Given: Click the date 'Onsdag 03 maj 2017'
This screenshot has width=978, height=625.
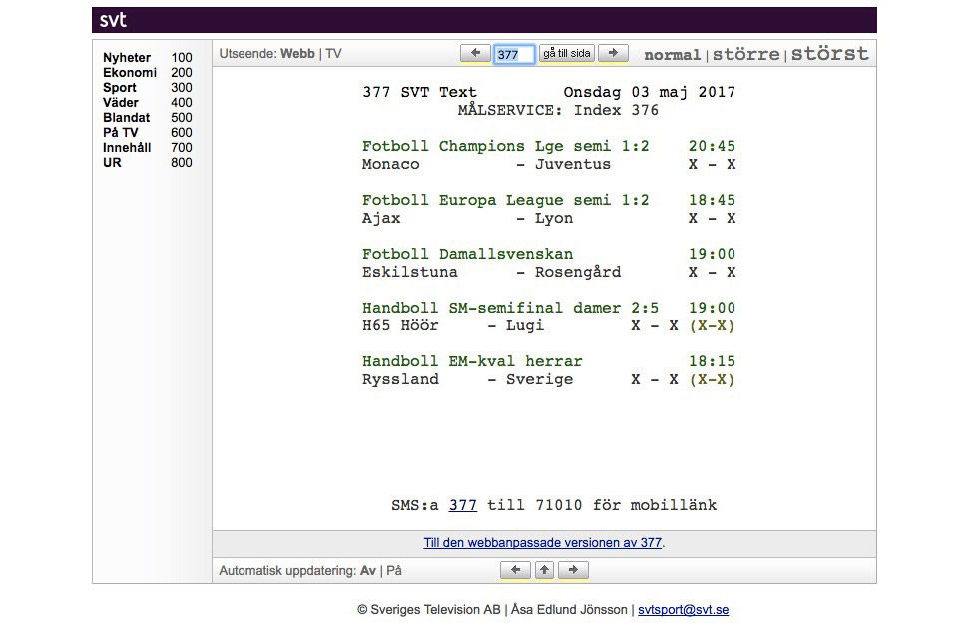Looking at the screenshot, I should 650,92.
